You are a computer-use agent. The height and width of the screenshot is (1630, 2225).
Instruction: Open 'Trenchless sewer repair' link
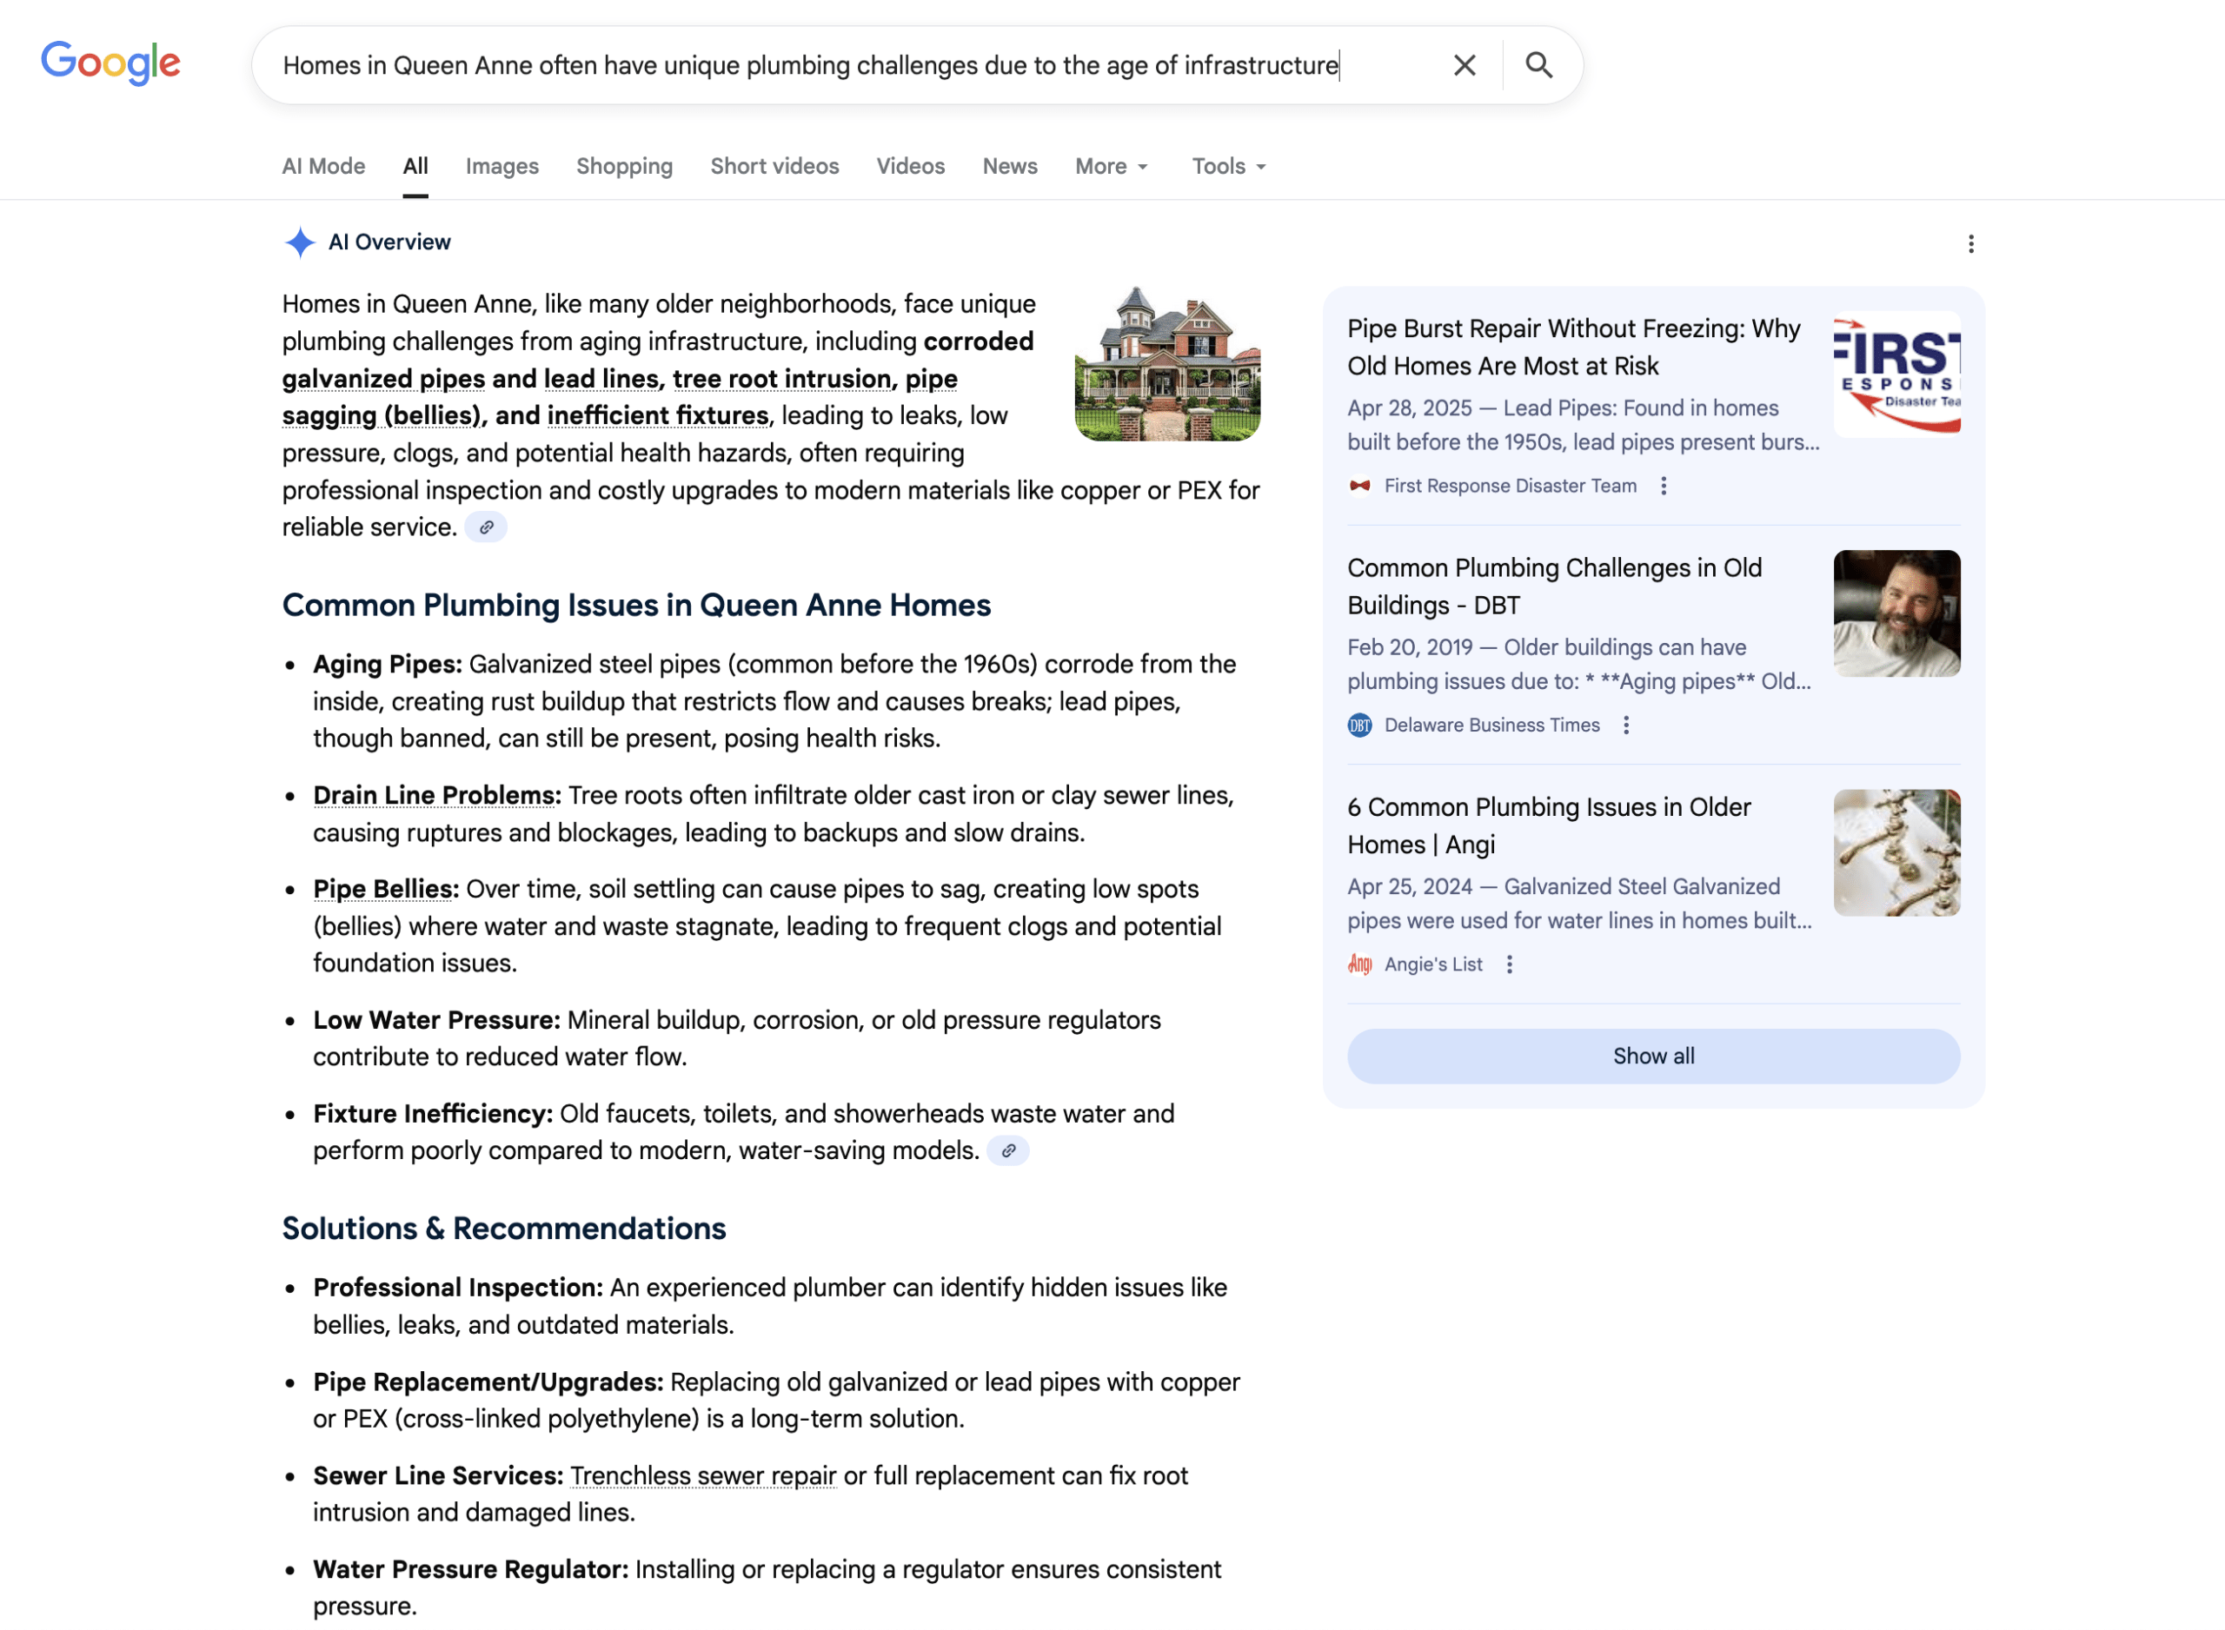pyautogui.click(x=702, y=1476)
